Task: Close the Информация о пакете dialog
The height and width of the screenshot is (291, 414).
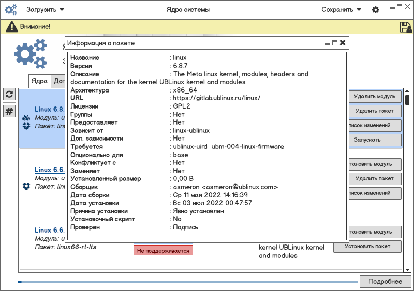Action: point(343,43)
